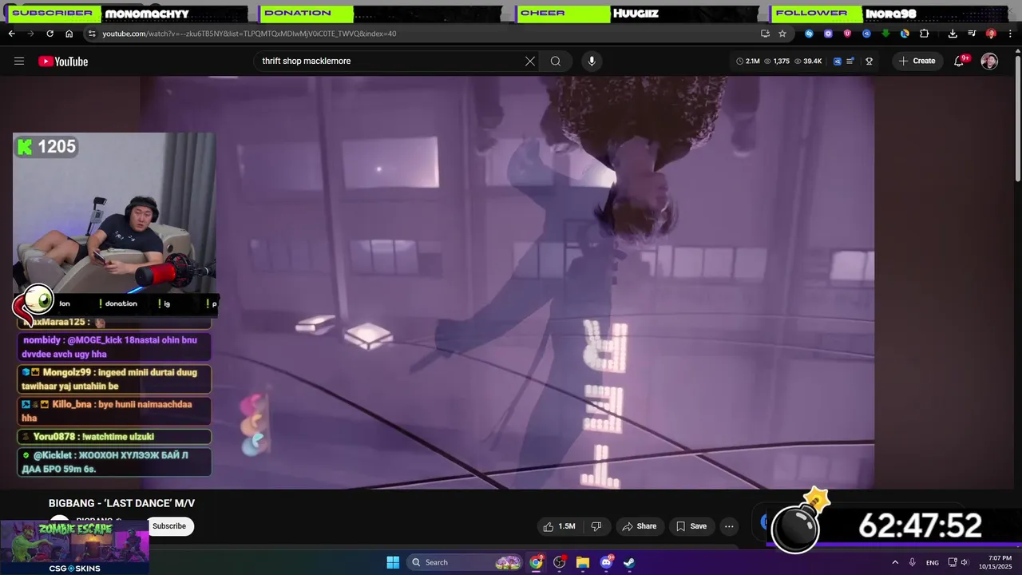
Task: Expand the system tray hidden icons chevron
Action: [x=895, y=562]
